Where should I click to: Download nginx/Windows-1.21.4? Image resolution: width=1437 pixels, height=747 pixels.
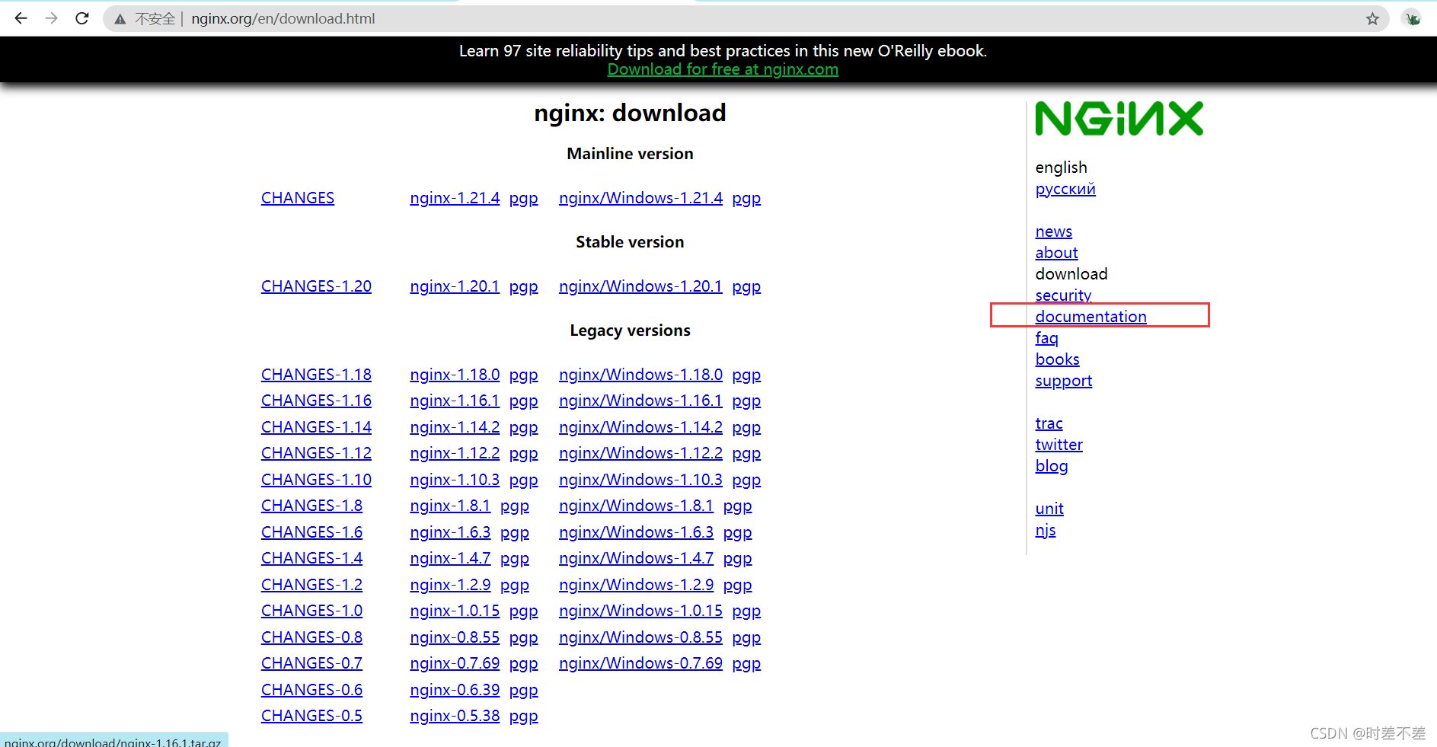640,198
